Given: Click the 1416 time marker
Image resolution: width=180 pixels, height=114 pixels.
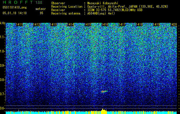Looking at the screenshot, I should coord(105,25).
